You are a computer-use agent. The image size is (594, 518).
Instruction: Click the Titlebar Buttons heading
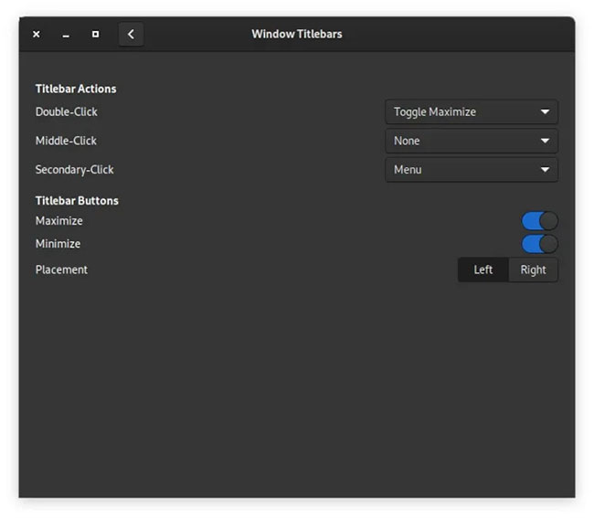(x=77, y=200)
